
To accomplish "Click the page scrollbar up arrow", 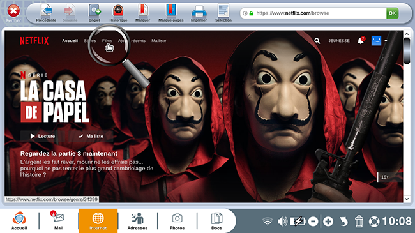I will point(407,34).
